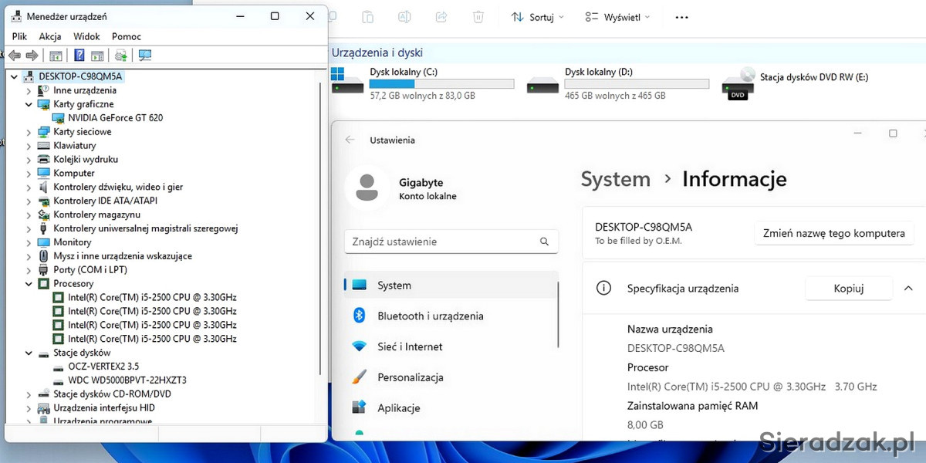Open the Wyświetl view dropdown
926x463 pixels.
[617, 17]
